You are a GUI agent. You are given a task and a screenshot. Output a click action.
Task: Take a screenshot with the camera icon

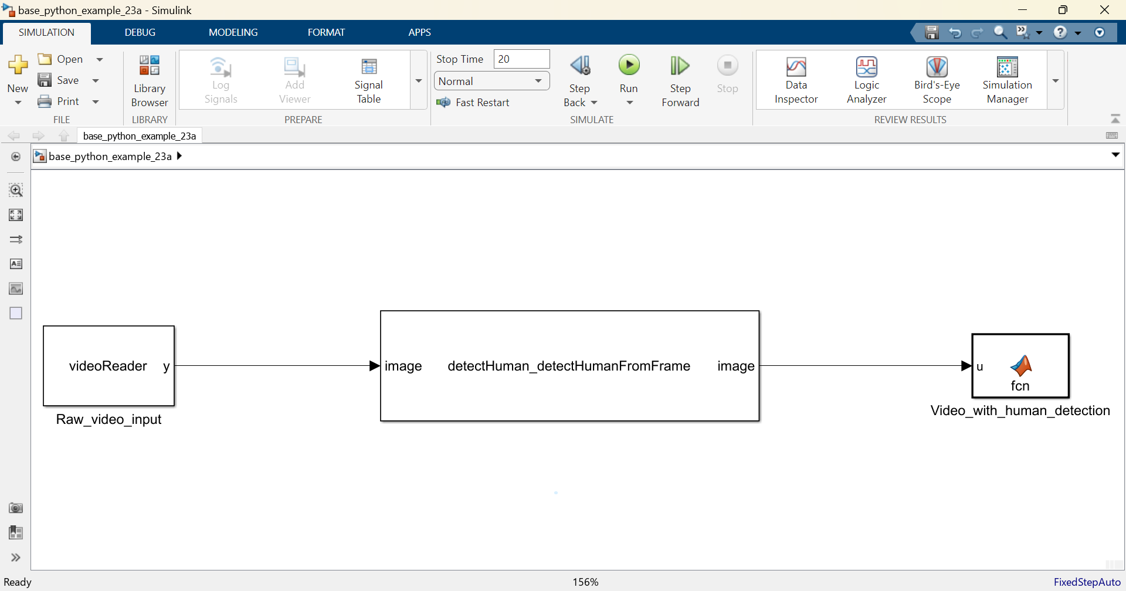[16, 508]
